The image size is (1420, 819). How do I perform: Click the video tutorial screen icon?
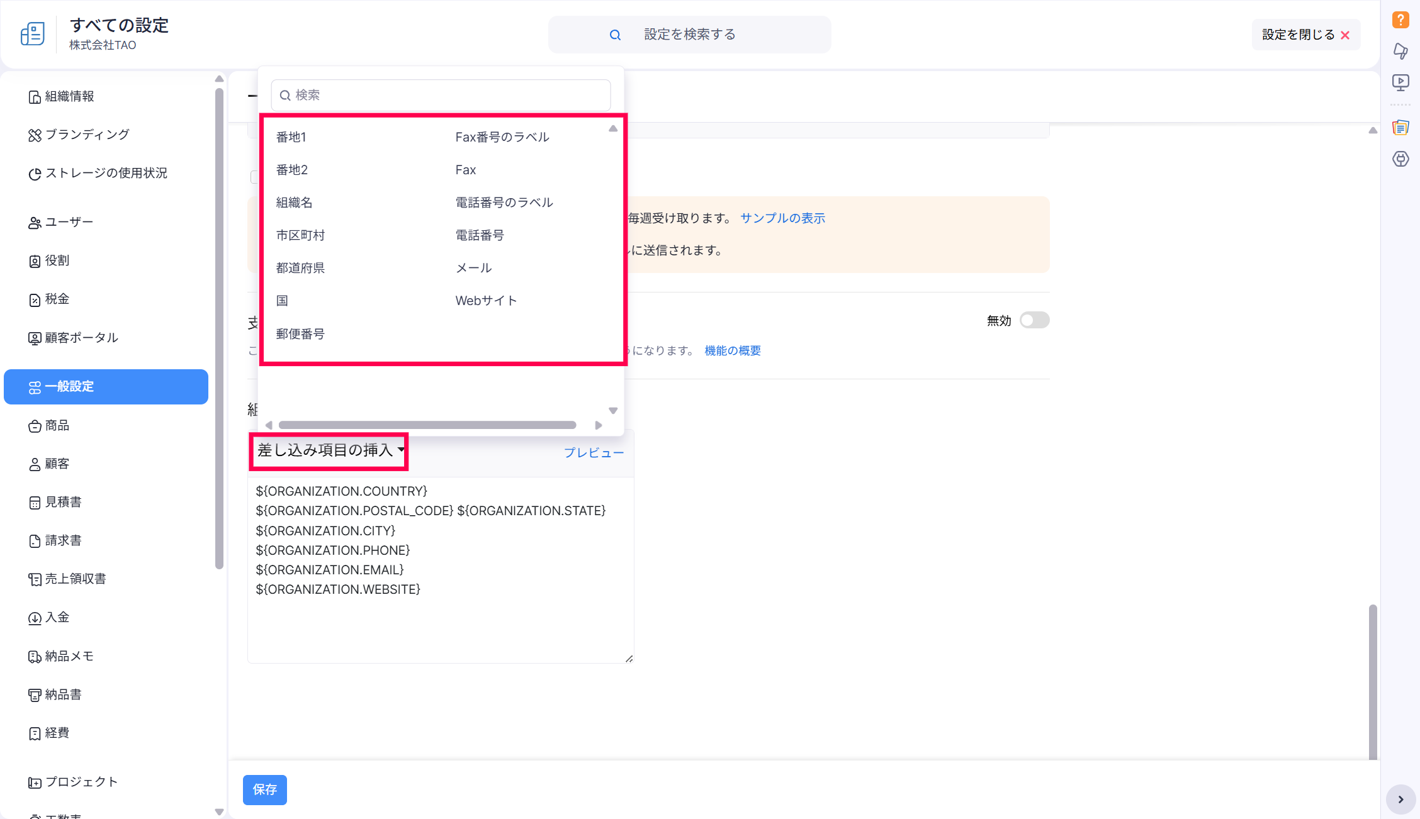[x=1400, y=82]
